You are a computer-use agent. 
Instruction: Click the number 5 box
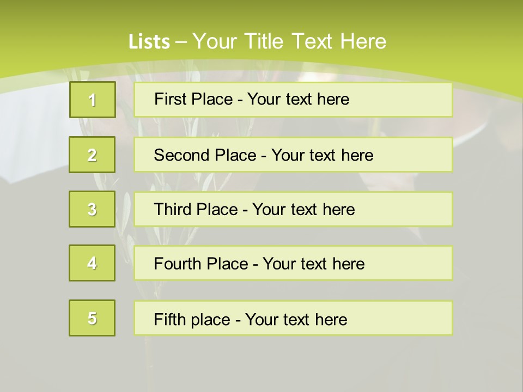click(x=92, y=318)
